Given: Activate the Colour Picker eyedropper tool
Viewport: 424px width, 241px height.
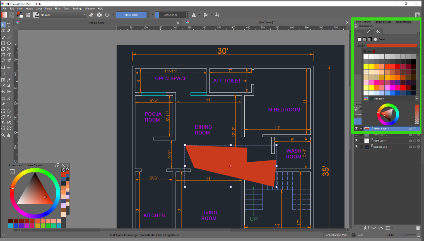Looking at the screenshot, I should tap(9, 80).
